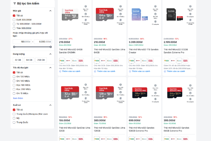211x141 pixels.
Task: Click Đọc 200 MB/s spec icon on 512GB Extreme Pro card
Action: click(x=190, y=6)
